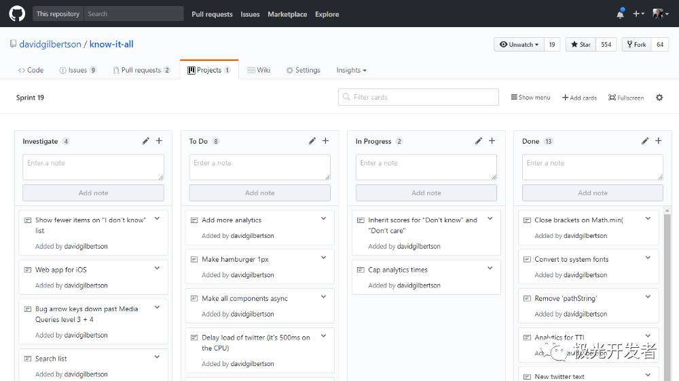The width and height of the screenshot is (679, 381).
Task: Open the notifications bell
Action: click(620, 14)
